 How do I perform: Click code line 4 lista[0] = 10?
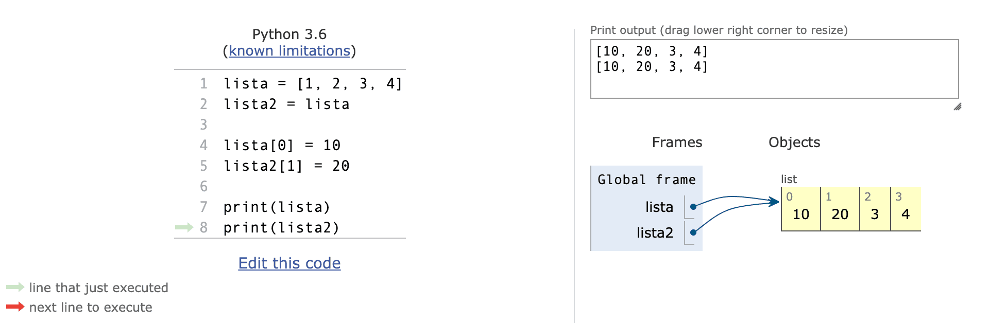point(282,146)
